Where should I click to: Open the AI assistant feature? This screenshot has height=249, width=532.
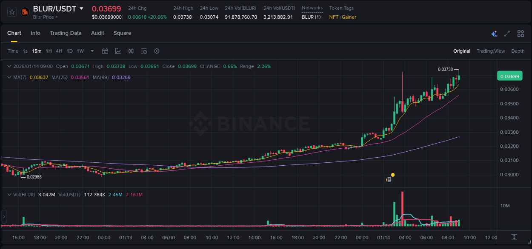494,34
